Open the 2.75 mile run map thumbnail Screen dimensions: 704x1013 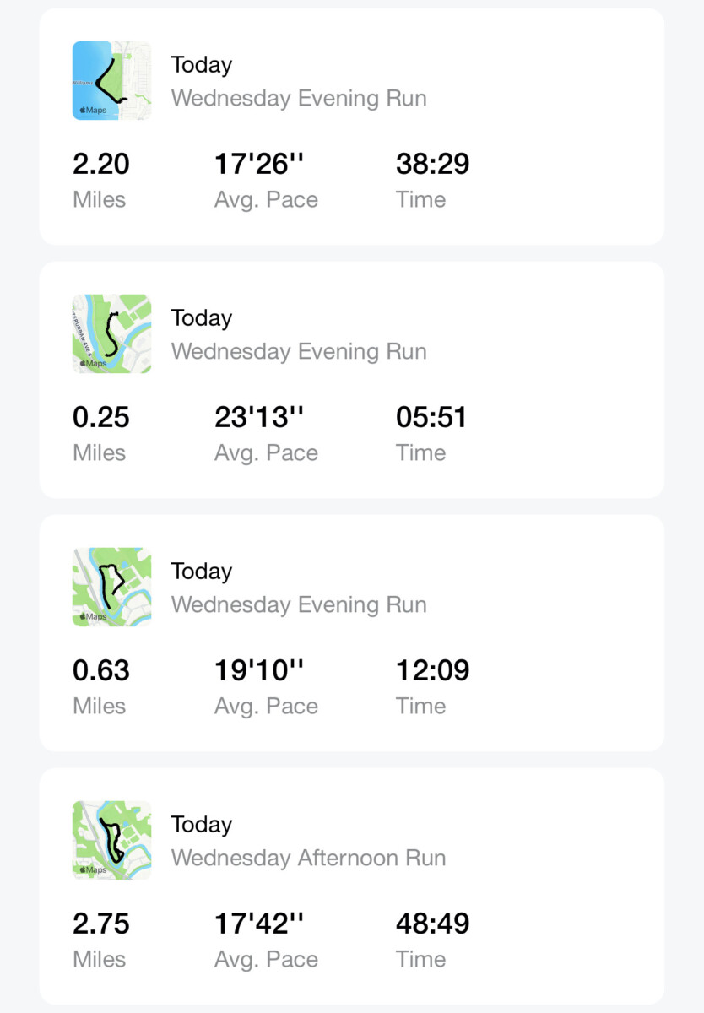[112, 840]
